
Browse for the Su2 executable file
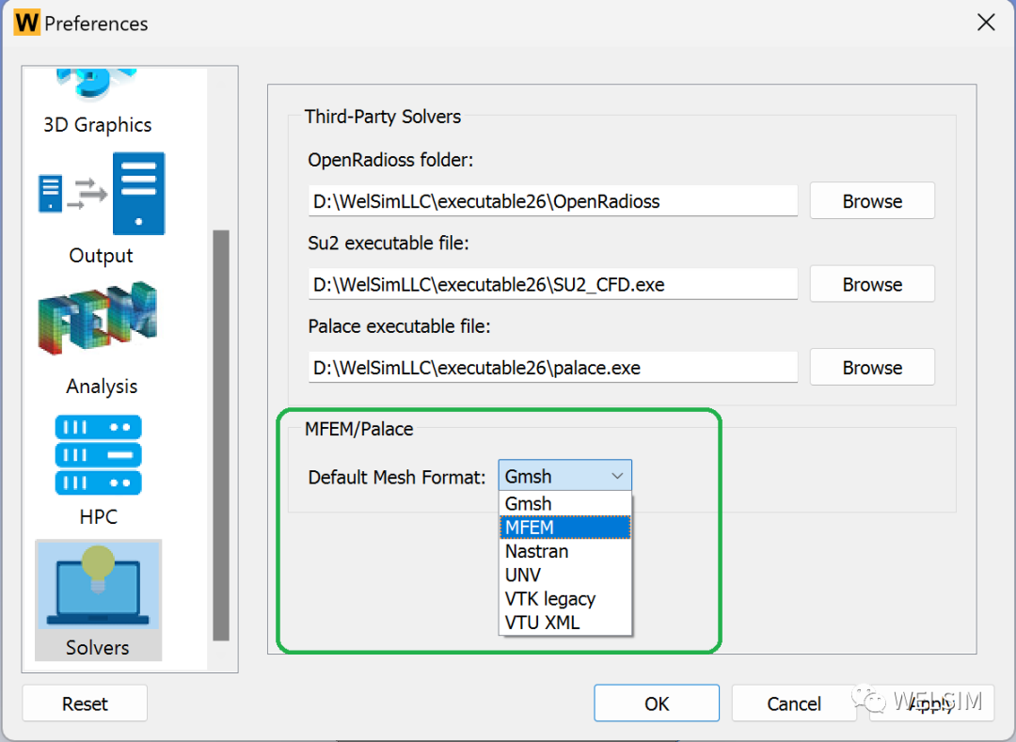(871, 284)
